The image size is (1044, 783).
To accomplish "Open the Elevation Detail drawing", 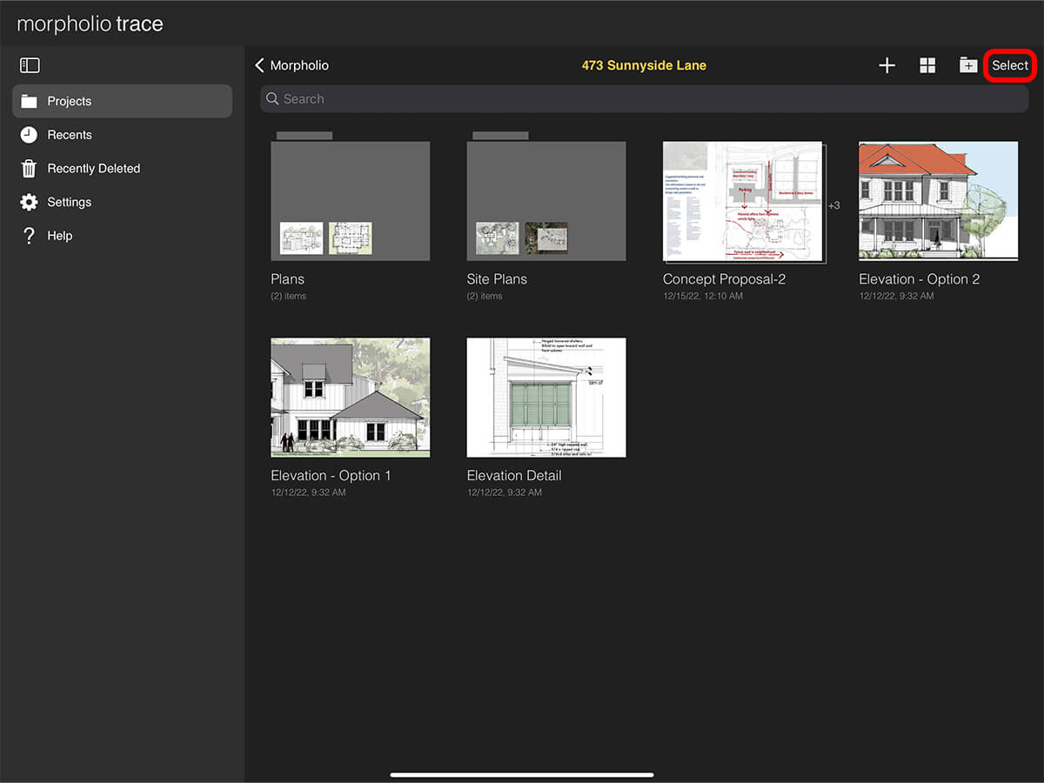I will pos(545,398).
